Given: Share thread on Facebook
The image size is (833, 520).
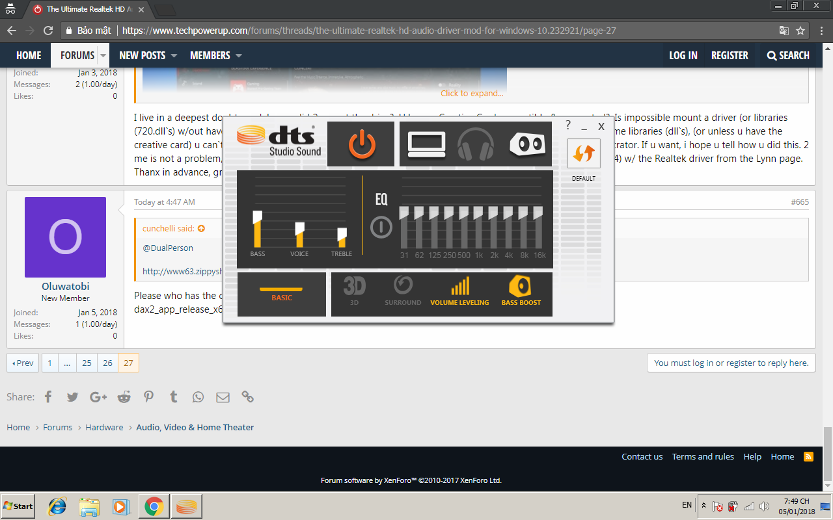Looking at the screenshot, I should [48, 396].
